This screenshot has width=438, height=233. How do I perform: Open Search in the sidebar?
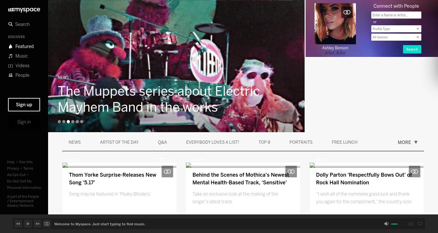[x=19, y=24]
